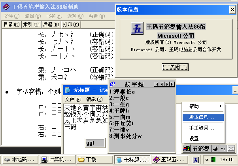
Task: Click the Wubi icon in version dialog
Action: 137,29
